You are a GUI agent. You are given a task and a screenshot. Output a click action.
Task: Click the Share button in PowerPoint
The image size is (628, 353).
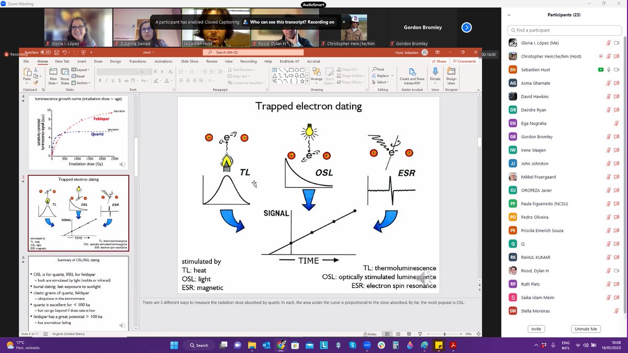click(439, 61)
